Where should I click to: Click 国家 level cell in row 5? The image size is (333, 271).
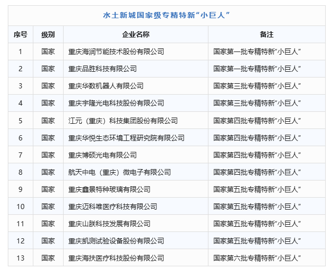click(x=48, y=121)
